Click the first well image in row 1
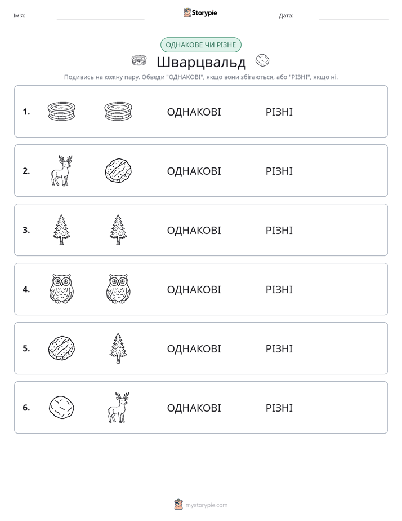402x521 pixels. pos(61,111)
